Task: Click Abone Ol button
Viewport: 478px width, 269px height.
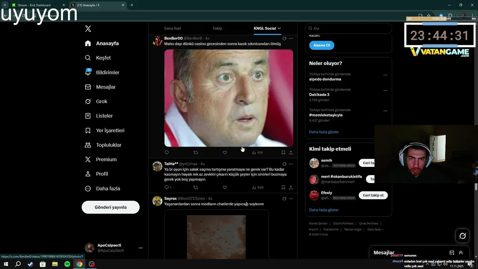Action: pos(322,45)
